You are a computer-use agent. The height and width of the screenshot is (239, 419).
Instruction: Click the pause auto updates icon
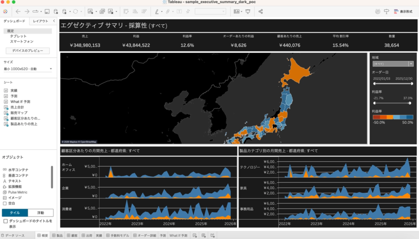[64, 11]
